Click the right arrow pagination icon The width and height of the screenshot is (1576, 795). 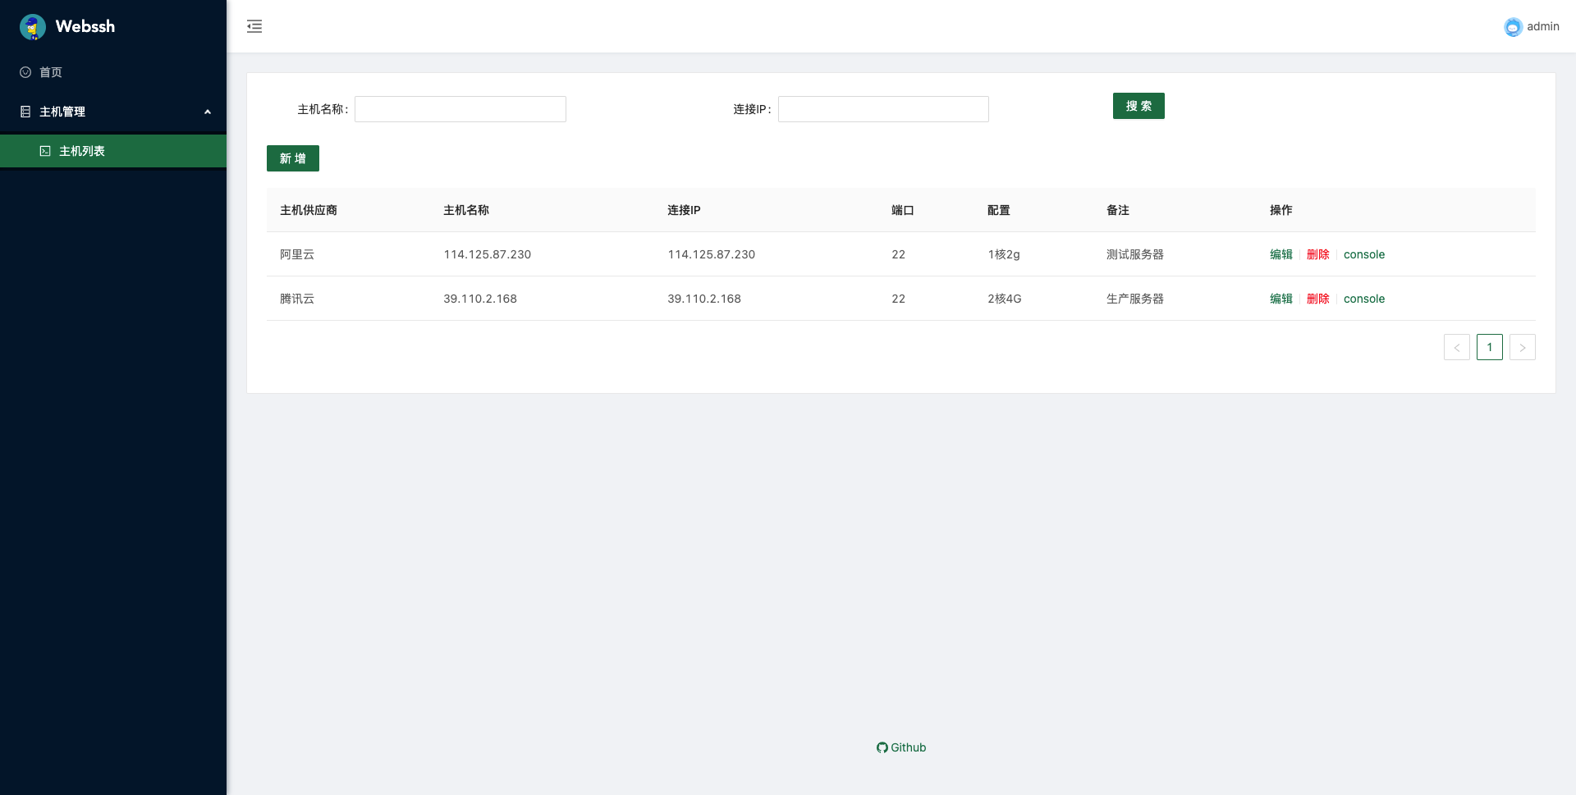coord(1523,346)
